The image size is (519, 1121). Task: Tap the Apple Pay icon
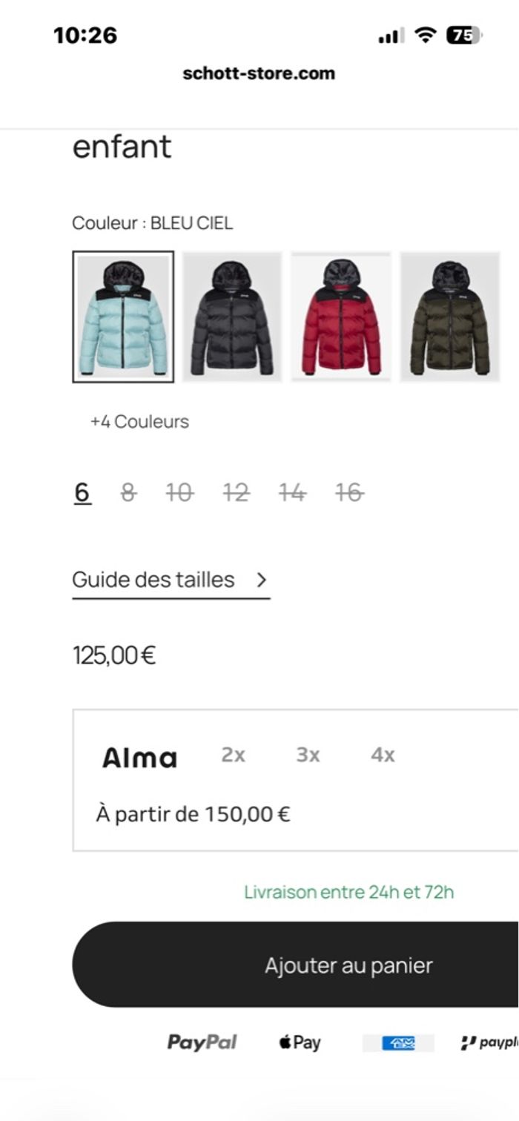(x=300, y=1042)
